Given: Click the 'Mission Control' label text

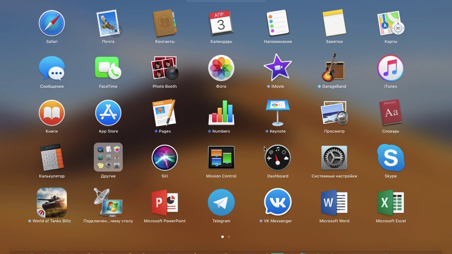Looking at the screenshot, I should [221, 176].
